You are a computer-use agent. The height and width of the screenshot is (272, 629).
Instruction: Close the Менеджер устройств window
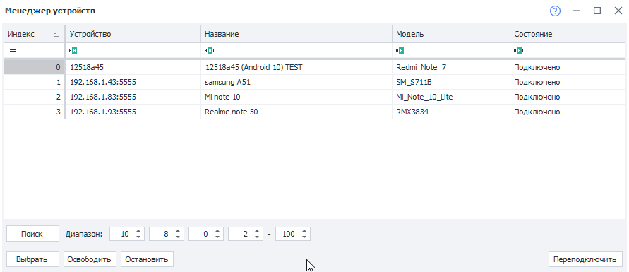pyautogui.click(x=618, y=11)
